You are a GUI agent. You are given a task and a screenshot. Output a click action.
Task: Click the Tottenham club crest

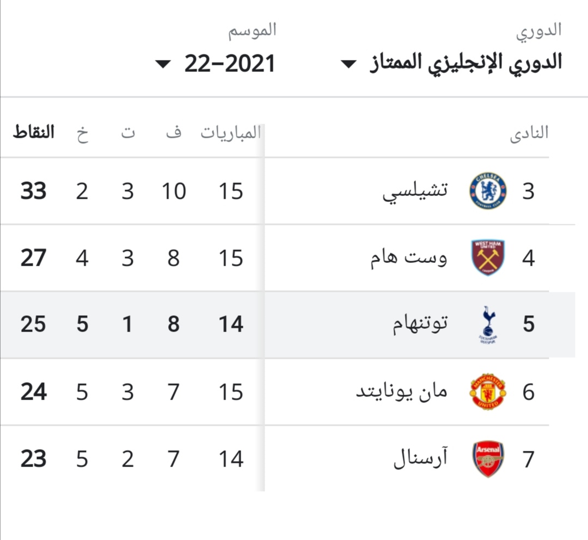[x=488, y=325]
